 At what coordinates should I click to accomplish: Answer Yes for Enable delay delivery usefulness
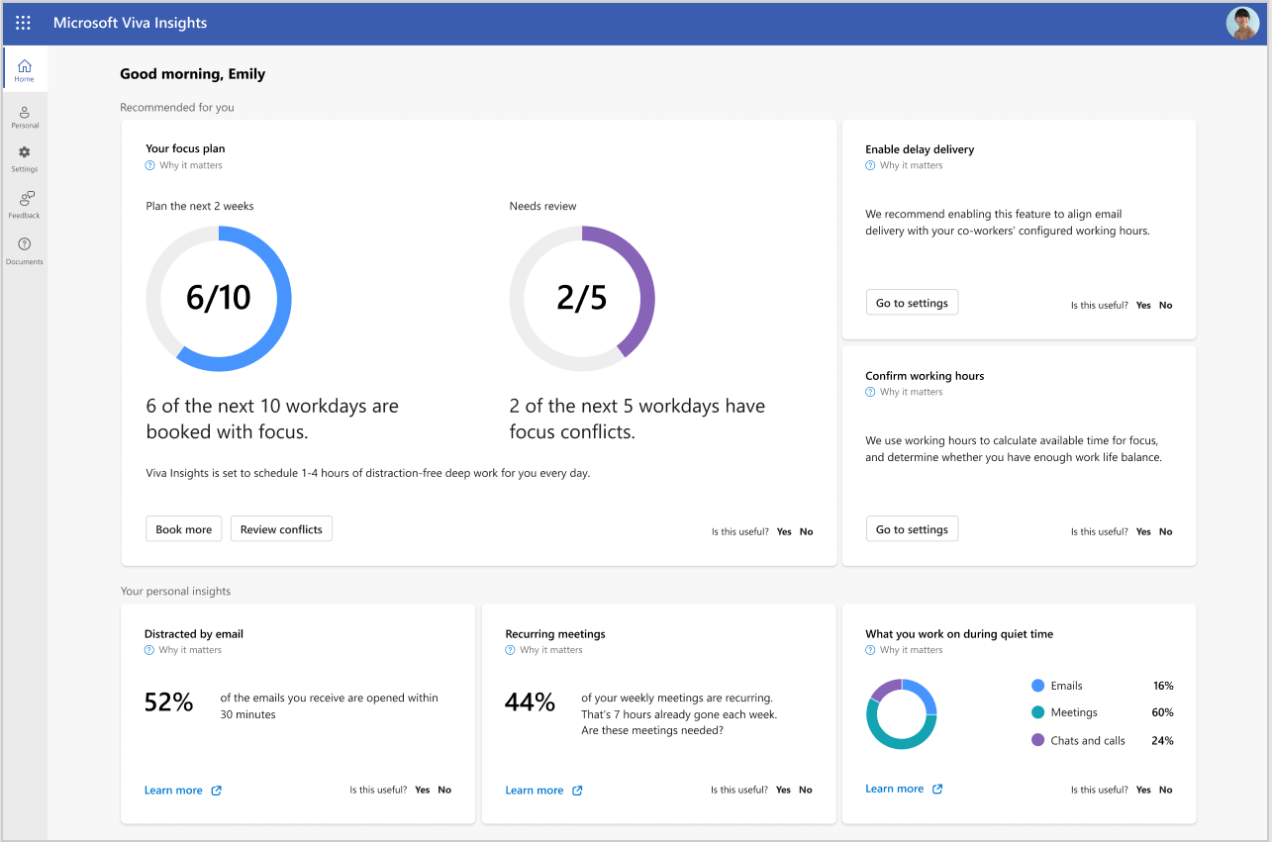(x=1143, y=306)
